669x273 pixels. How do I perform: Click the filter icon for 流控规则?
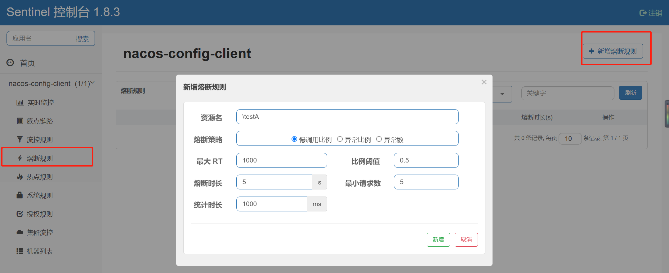point(20,140)
